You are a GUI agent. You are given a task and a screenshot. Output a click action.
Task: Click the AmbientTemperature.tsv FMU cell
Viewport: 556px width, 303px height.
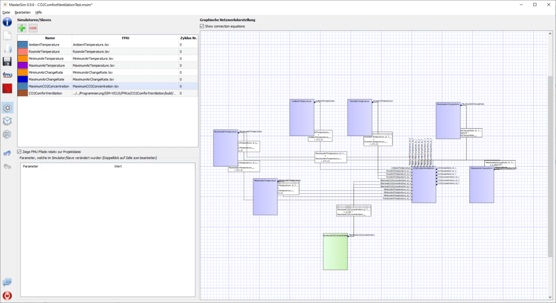pyautogui.click(x=125, y=45)
